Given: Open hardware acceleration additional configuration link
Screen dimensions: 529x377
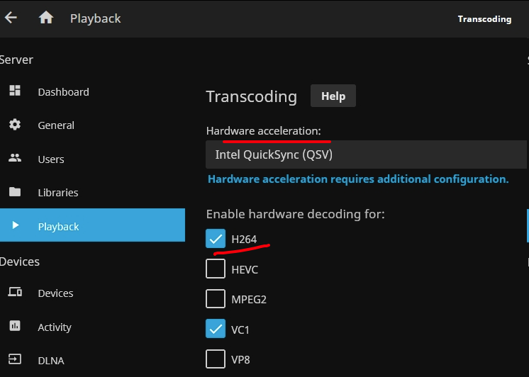Looking at the screenshot, I should coord(358,179).
